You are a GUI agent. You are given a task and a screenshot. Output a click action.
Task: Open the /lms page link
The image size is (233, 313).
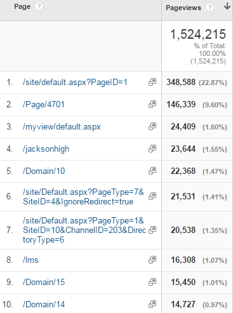click(x=30, y=260)
